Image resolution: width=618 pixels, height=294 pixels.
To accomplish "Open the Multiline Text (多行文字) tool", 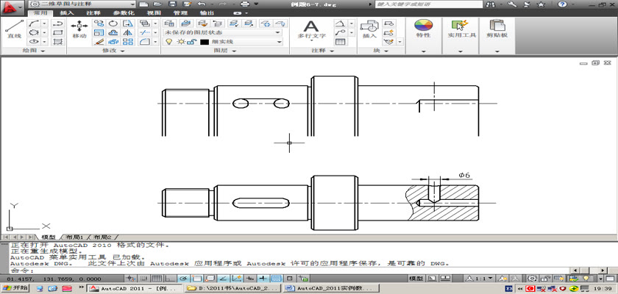I will (x=311, y=29).
